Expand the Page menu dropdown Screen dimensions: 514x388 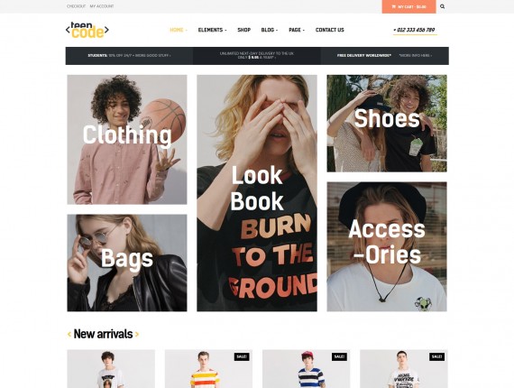297,30
